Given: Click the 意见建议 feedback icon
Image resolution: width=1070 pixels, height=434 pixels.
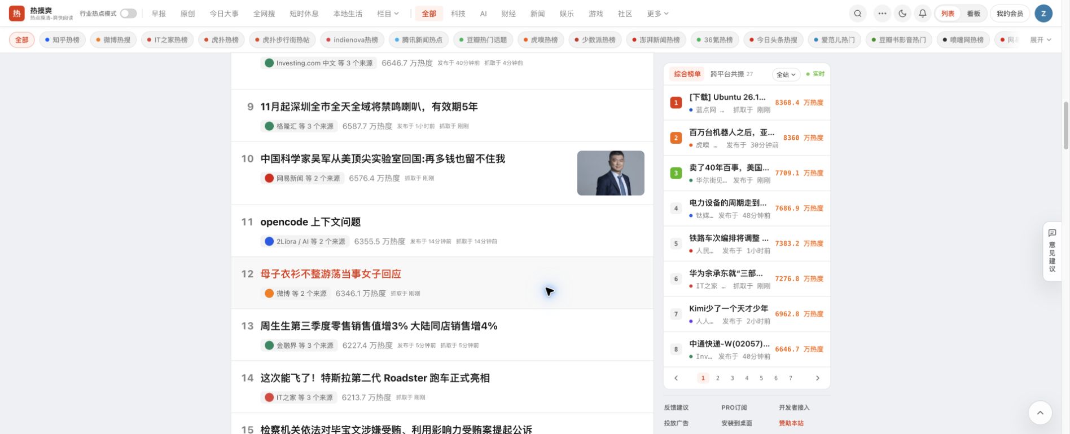Looking at the screenshot, I should coord(1052,233).
